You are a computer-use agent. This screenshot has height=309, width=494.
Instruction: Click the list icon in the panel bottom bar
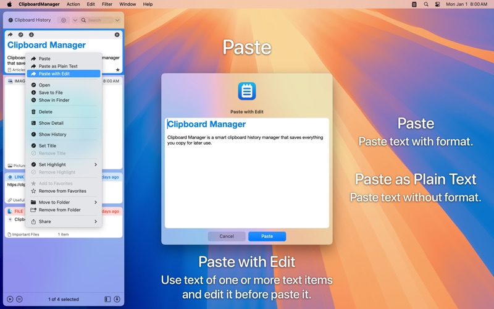19,299
